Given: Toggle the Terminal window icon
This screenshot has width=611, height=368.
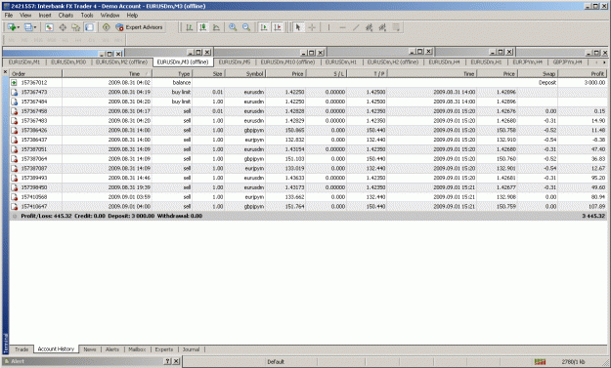Looking at the screenshot, I should point(89,27).
